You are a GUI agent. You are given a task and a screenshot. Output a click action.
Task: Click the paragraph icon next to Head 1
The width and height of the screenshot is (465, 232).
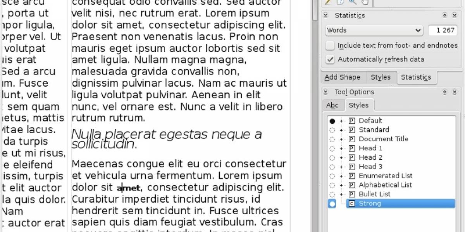[352, 148]
